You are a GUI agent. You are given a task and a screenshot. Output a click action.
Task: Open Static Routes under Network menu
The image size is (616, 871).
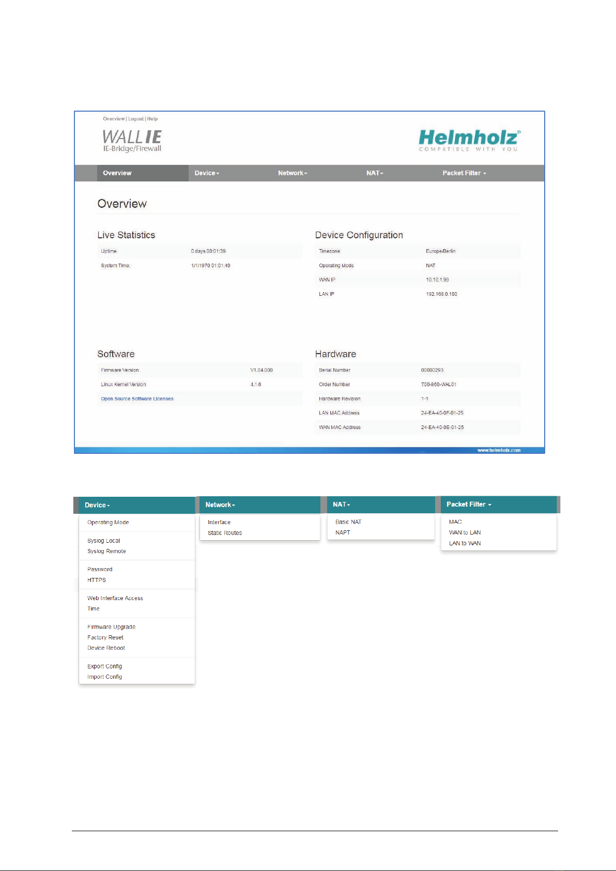point(225,533)
